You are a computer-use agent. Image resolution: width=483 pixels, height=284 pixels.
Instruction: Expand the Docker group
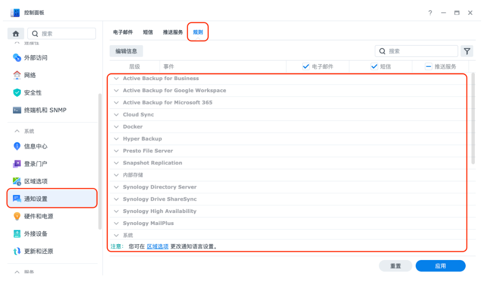point(116,127)
